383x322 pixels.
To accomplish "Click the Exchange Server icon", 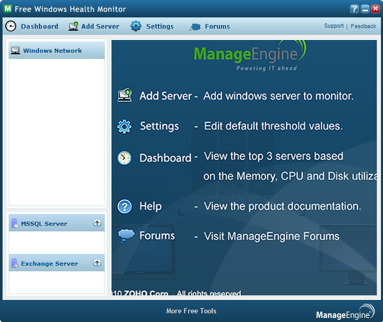I will (x=15, y=263).
